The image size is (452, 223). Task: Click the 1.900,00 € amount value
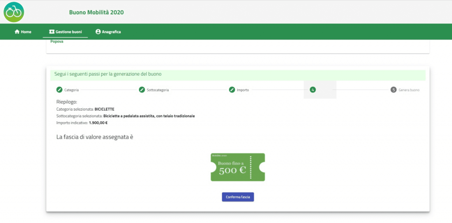pos(98,123)
